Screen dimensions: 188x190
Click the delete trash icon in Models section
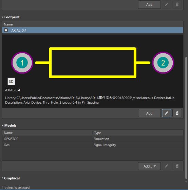177,166
